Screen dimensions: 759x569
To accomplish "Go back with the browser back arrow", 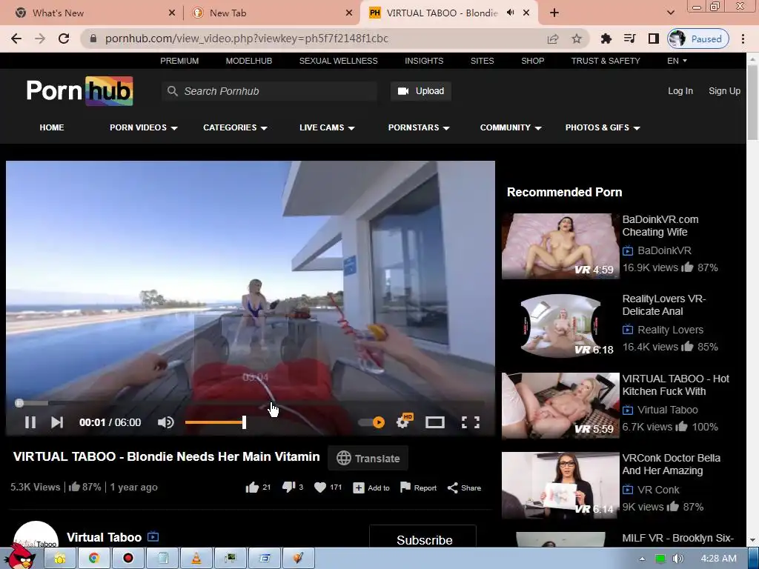I will pyautogui.click(x=16, y=39).
